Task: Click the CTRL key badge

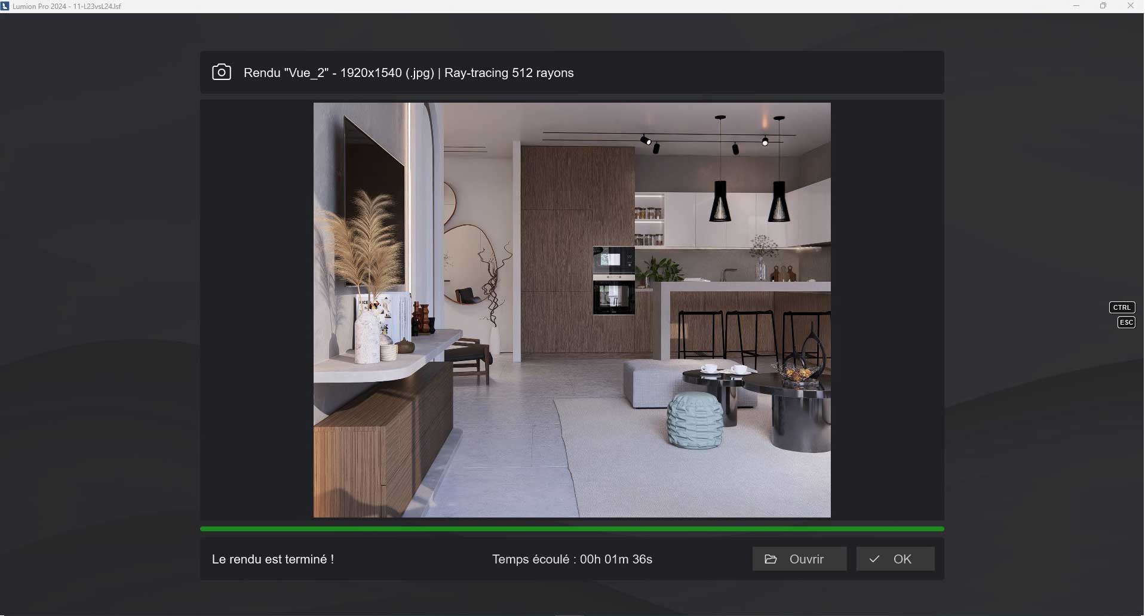Action: tap(1121, 307)
